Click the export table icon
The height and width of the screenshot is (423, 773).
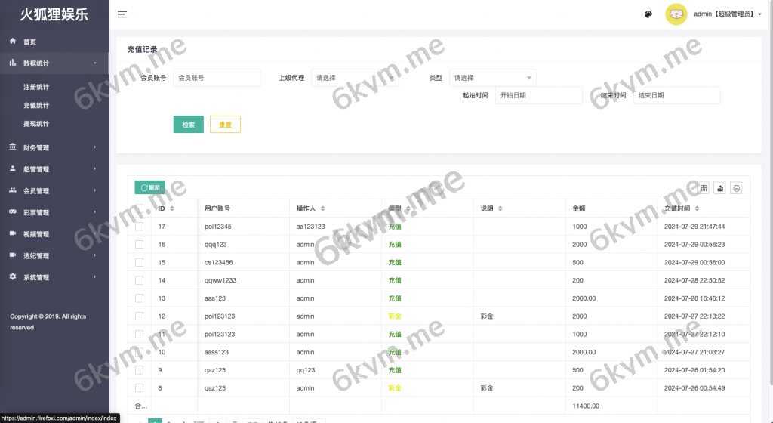(x=720, y=188)
